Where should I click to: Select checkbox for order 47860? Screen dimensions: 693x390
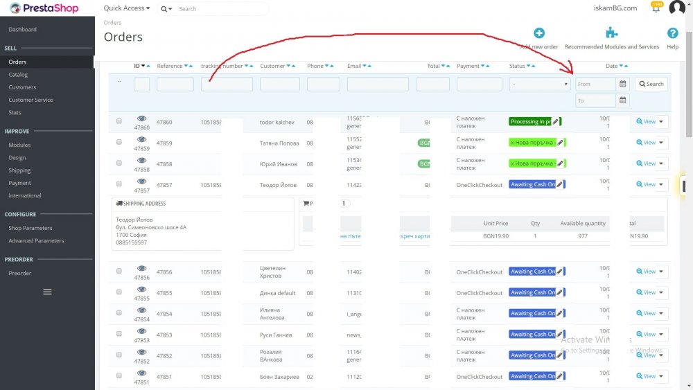(119, 121)
